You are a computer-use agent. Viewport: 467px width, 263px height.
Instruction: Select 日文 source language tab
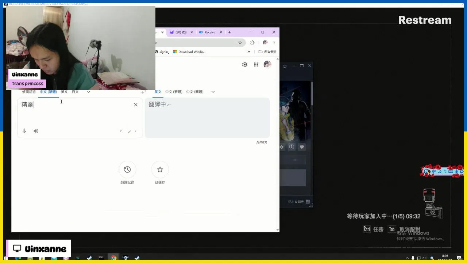pos(75,92)
